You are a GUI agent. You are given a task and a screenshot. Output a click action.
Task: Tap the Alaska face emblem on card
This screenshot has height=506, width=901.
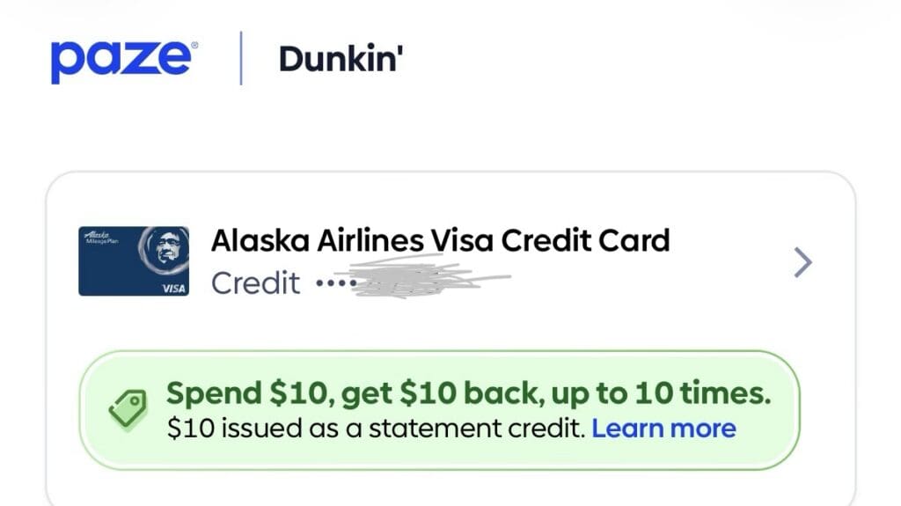tap(164, 250)
